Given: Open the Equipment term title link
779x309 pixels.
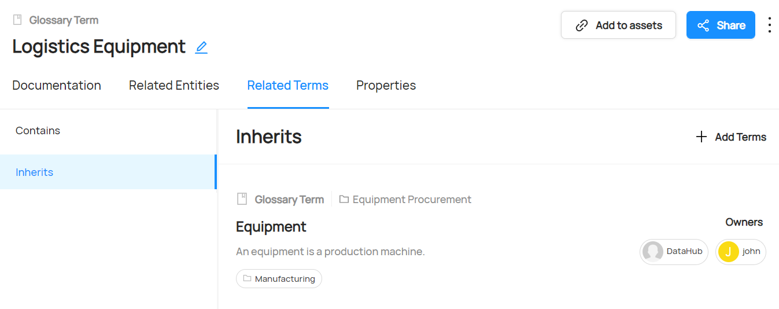Looking at the screenshot, I should [271, 227].
